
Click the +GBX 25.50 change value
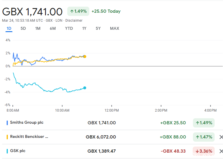(173, 123)
